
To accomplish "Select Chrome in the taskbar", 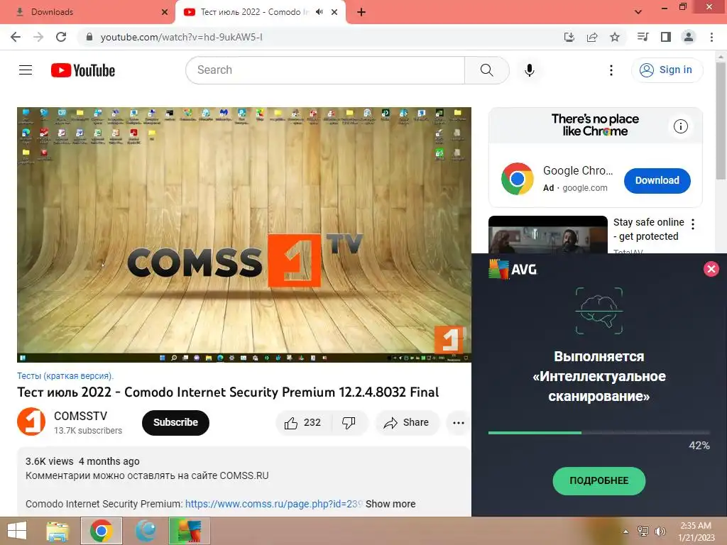I will pos(102,531).
